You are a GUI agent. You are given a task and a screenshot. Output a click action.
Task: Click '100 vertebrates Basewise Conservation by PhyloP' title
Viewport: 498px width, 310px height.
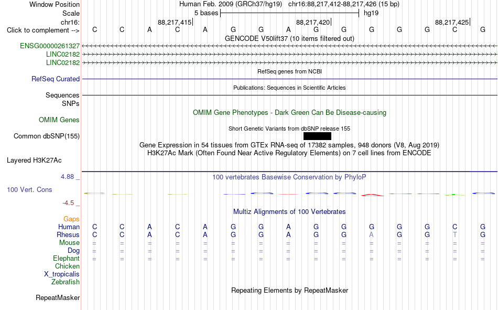289,177
